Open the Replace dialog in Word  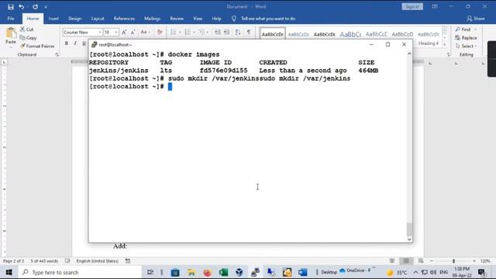pyautogui.click(x=466, y=38)
